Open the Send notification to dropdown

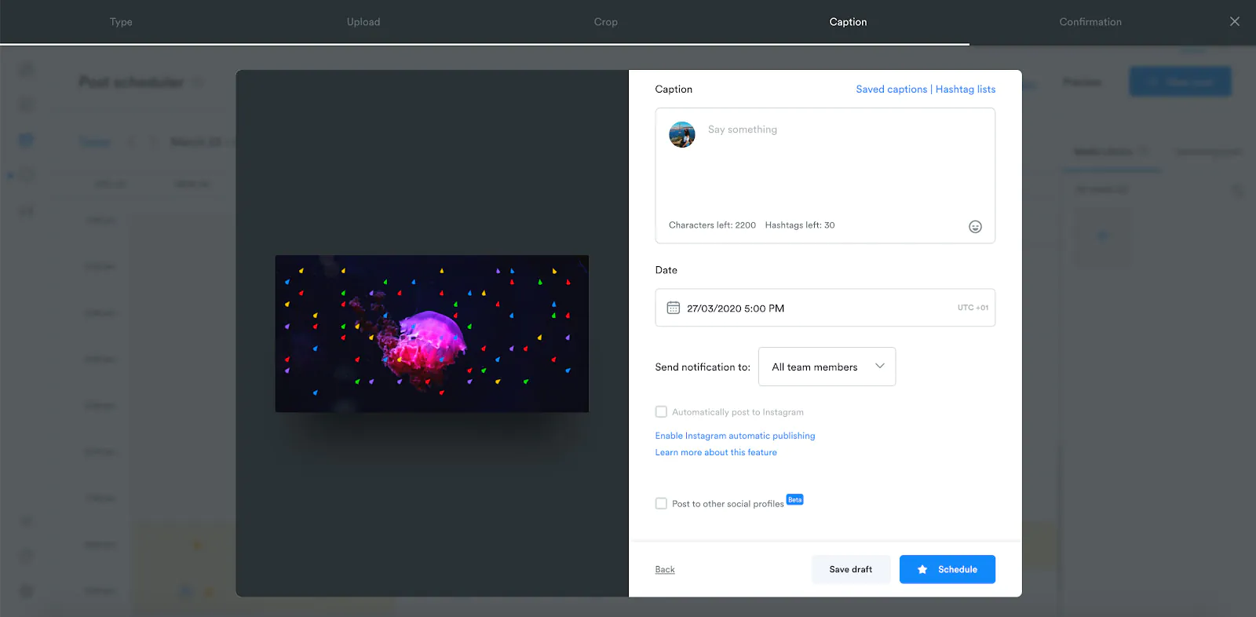pyautogui.click(x=827, y=367)
